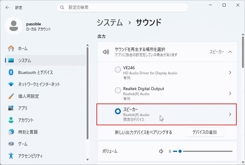This screenshot has height=165, width=245.
Task: Open 時刻と言語 settings
Action: pyautogui.click(x=45, y=132)
